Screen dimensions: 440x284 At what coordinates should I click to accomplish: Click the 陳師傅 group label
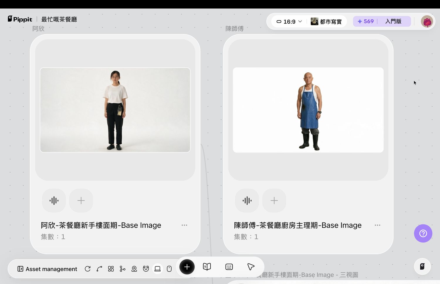coord(234,29)
